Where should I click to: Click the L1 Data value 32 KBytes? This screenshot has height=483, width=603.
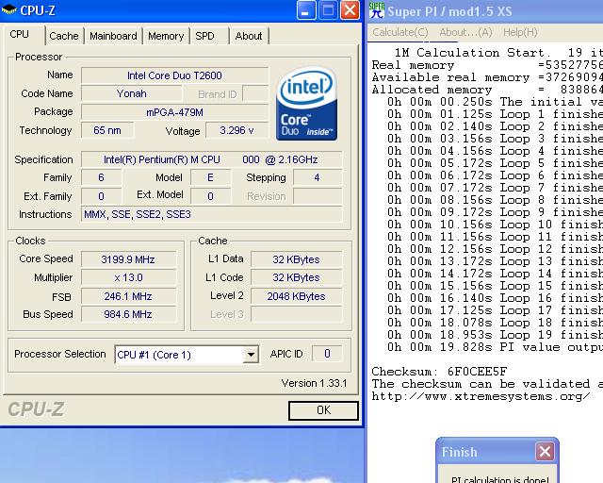coord(296,259)
